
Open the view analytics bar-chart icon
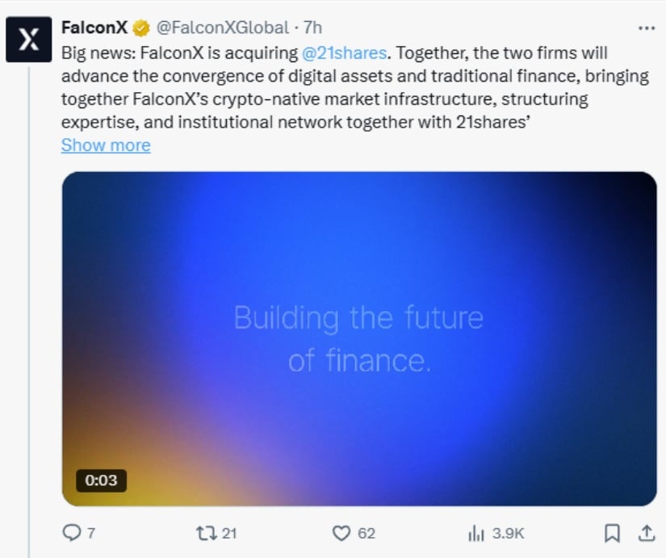(x=475, y=533)
